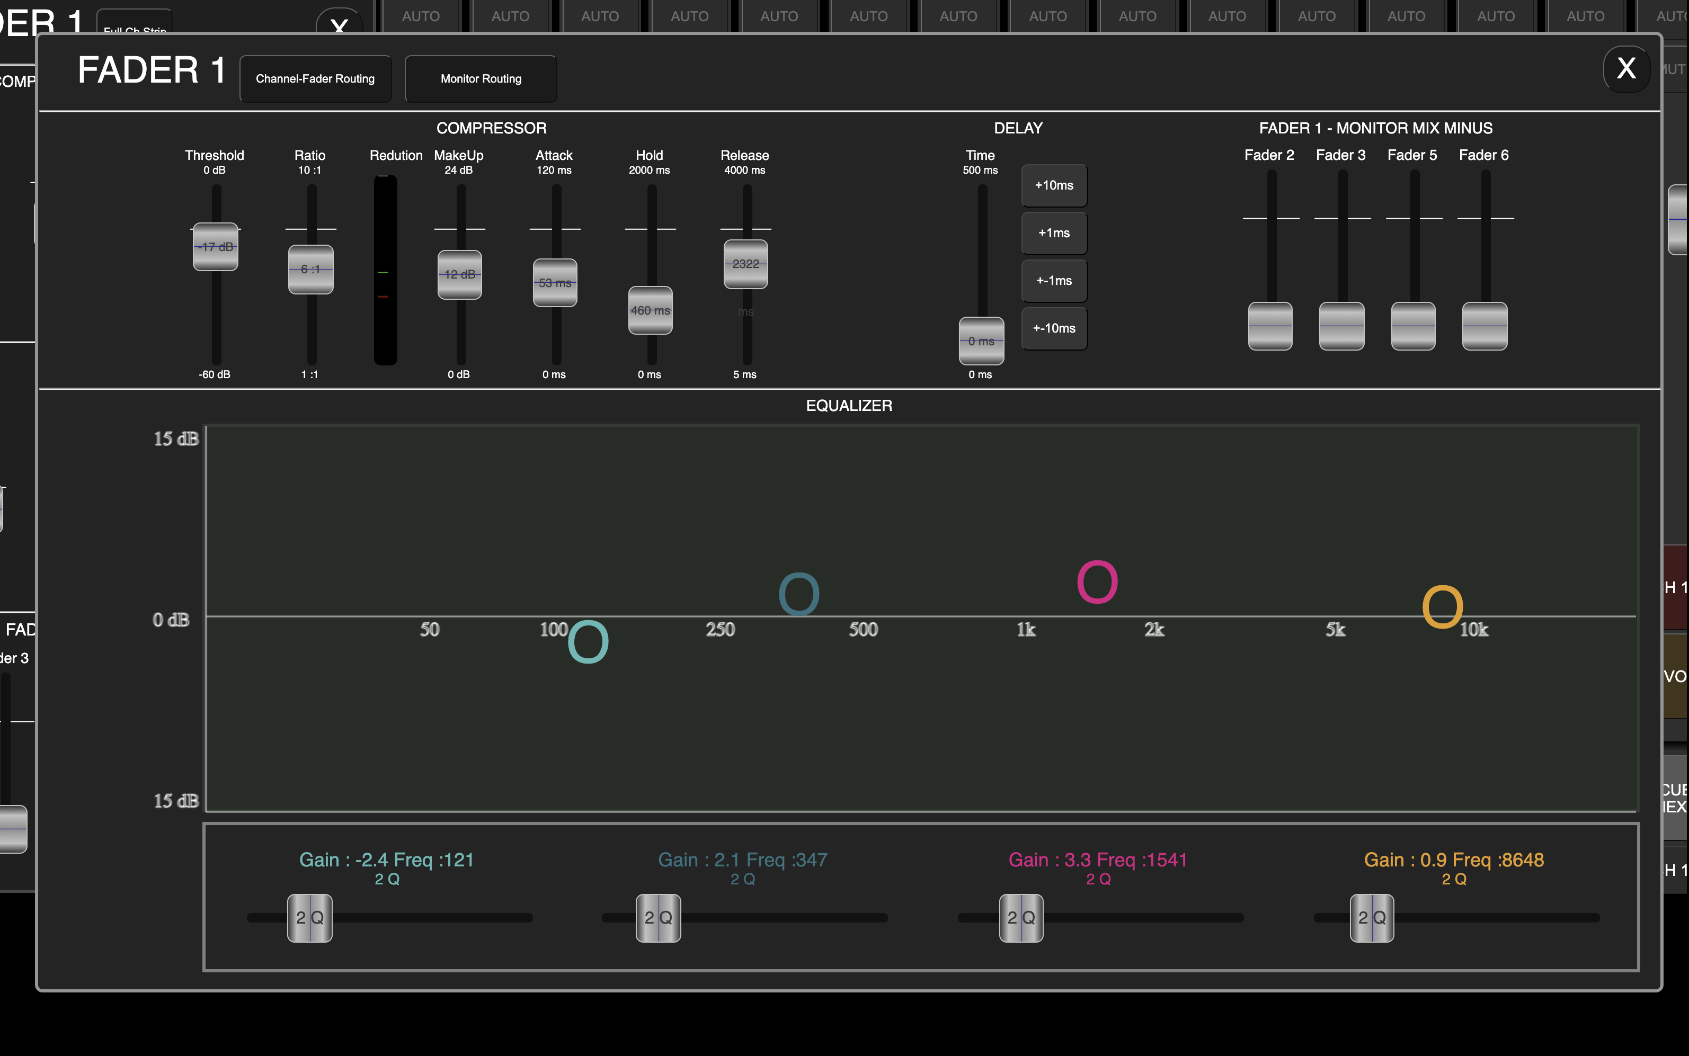Click the Delay Time fader knob
Image resolution: width=1689 pixels, height=1056 pixels.
[x=981, y=341]
